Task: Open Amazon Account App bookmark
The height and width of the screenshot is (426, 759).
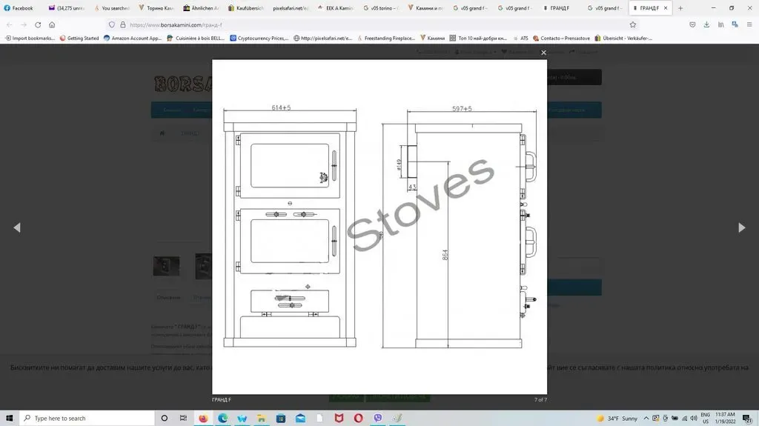Action: (133, 39)
